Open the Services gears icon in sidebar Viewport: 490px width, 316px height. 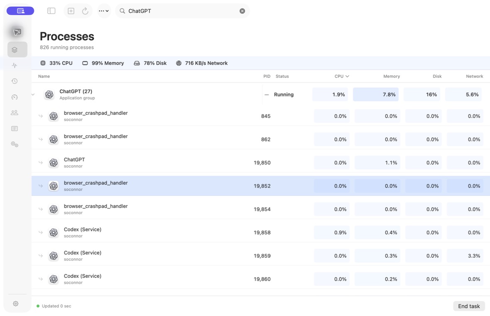pyautogui.click(x=15, y=144)
